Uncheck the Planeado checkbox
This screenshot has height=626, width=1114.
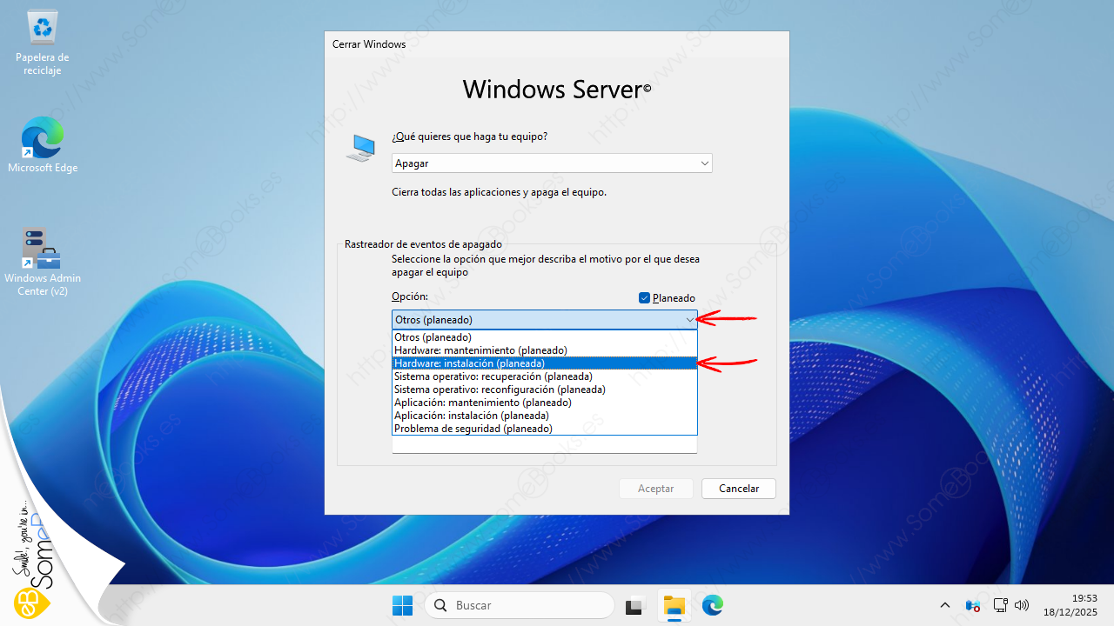[x=644, y=298]
